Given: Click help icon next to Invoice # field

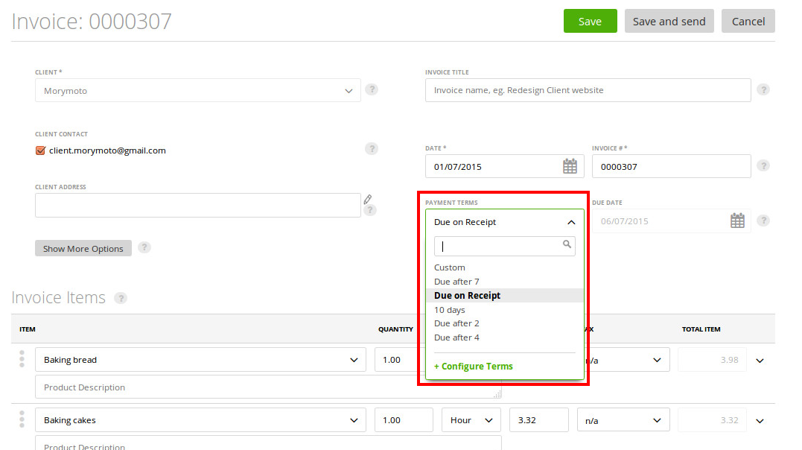Looking at the screenshot, I should (763, 166).
